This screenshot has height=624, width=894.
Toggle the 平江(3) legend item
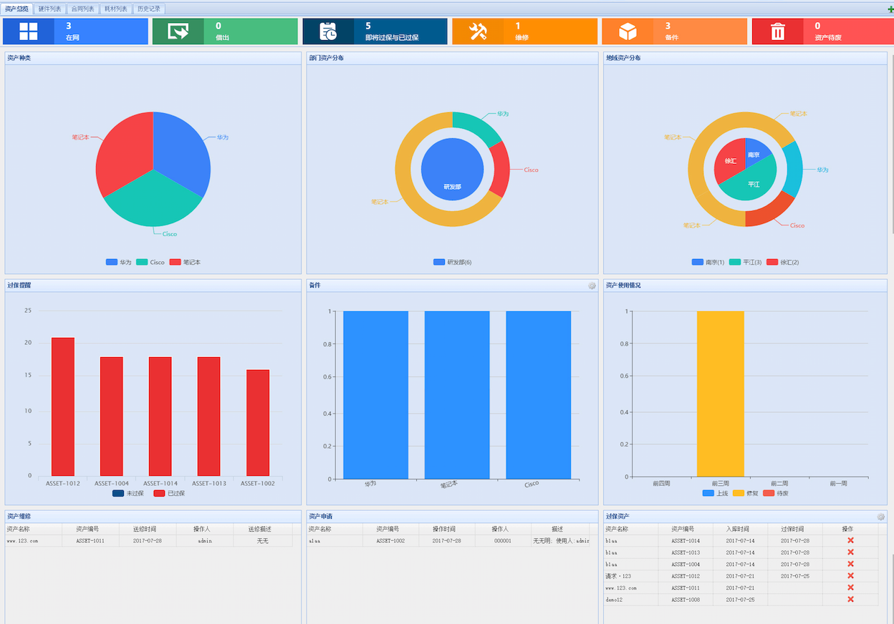[746, 262]
